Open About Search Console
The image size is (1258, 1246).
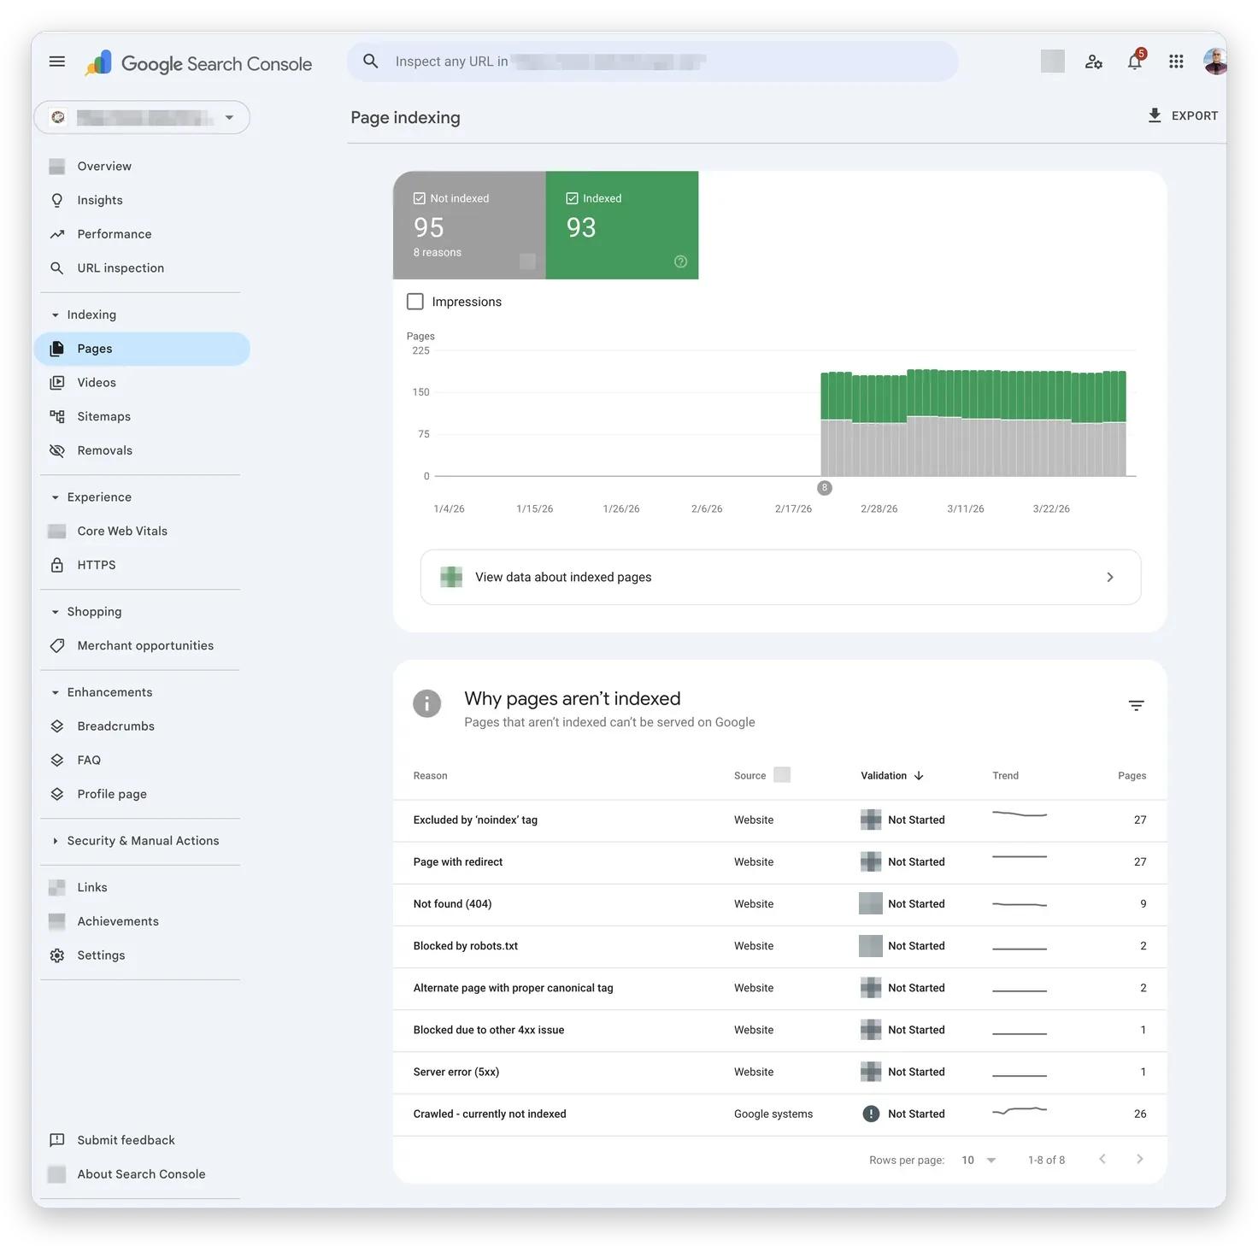tap(142, 1174)
